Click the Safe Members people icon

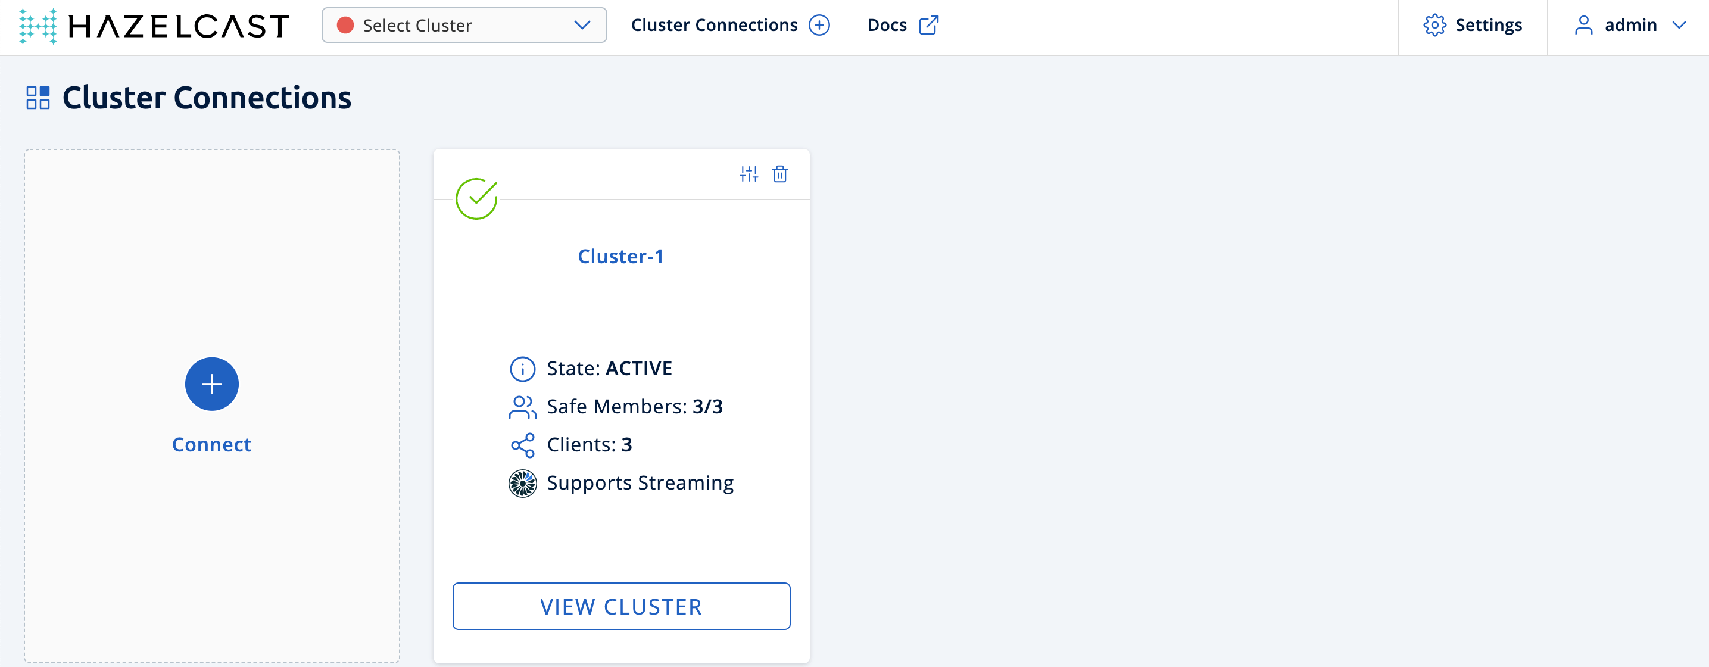521,407
